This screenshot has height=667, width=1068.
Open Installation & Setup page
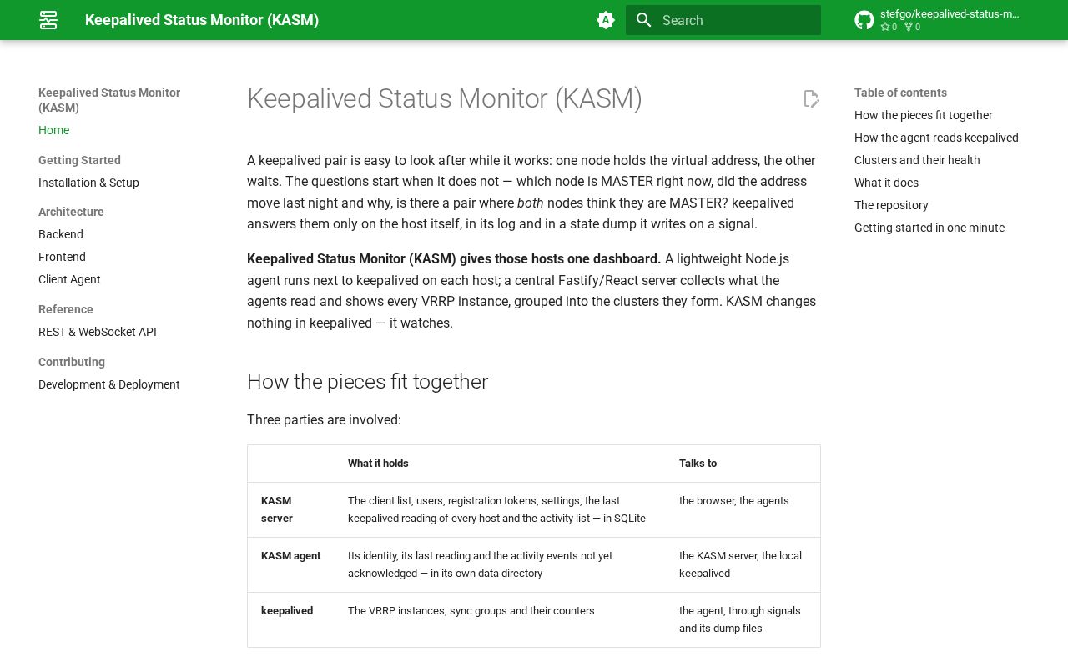(x=88, y=183)
